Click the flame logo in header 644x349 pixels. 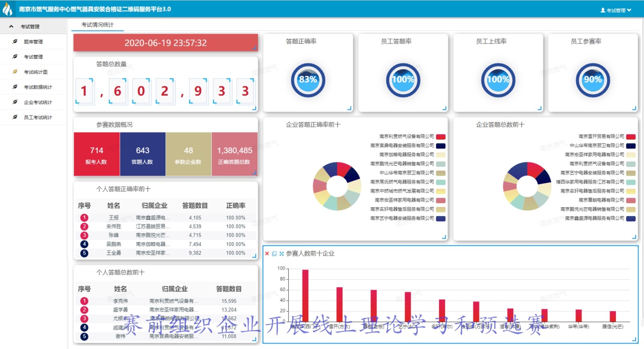pyautogui.click(x=8, y=9)
